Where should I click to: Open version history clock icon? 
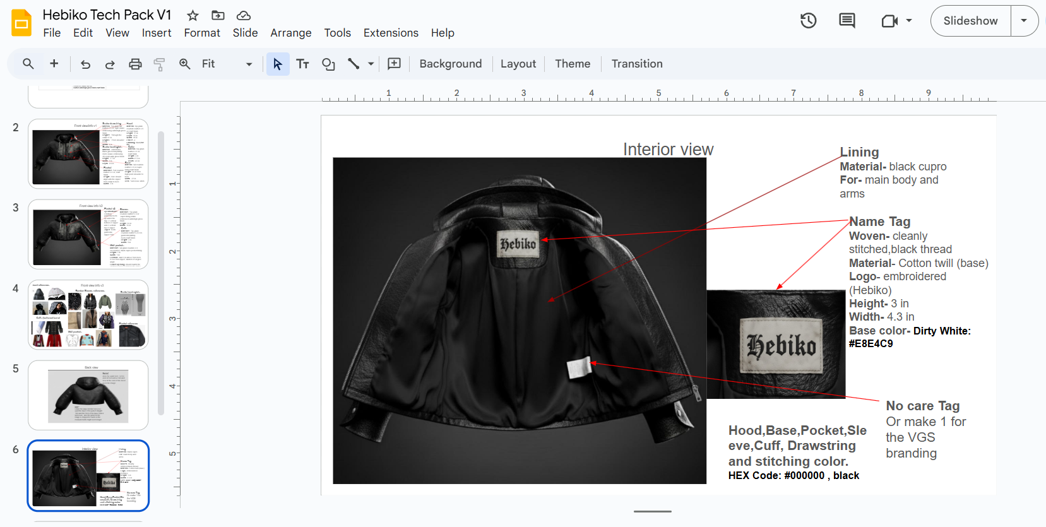808,21
